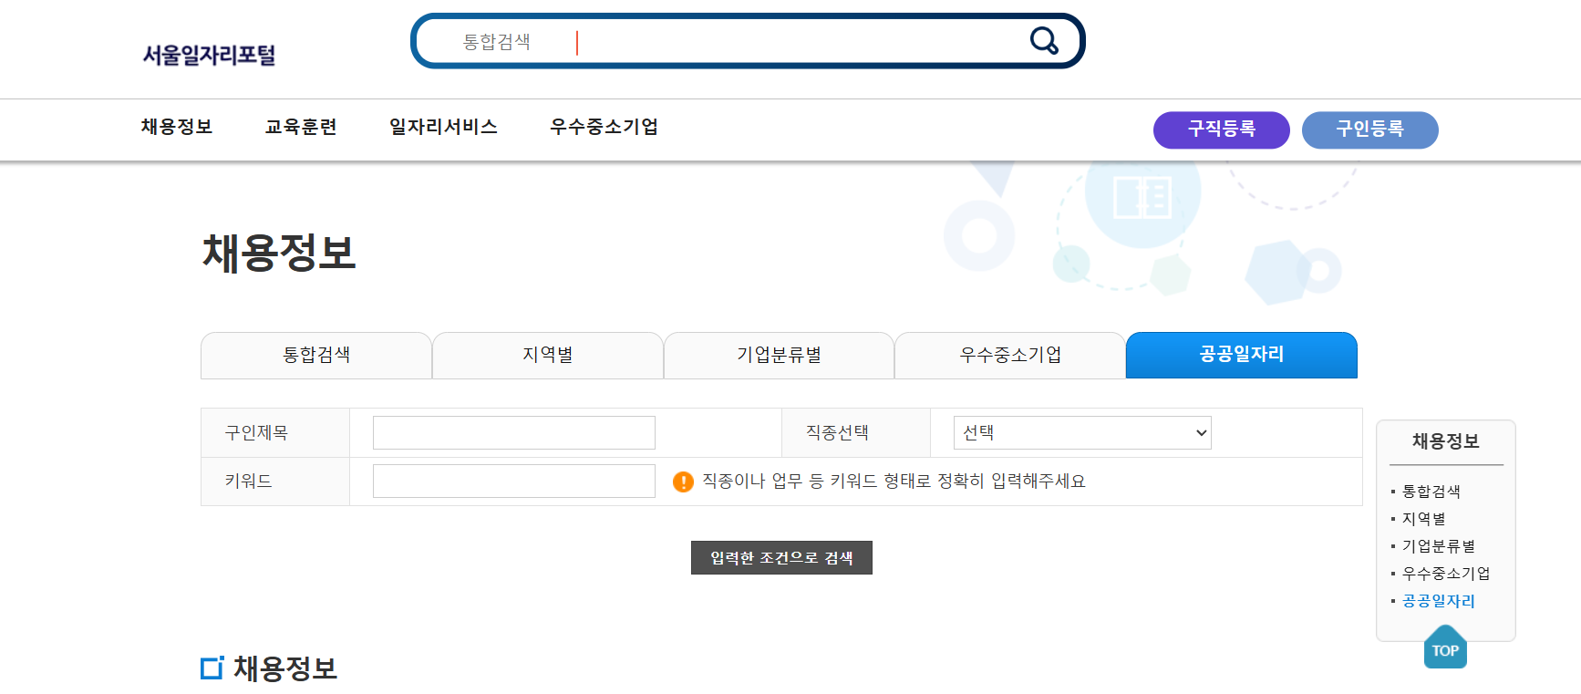Switch to the 통합검색 tab
Screen dimensions: 1581x694
(316, 355)
